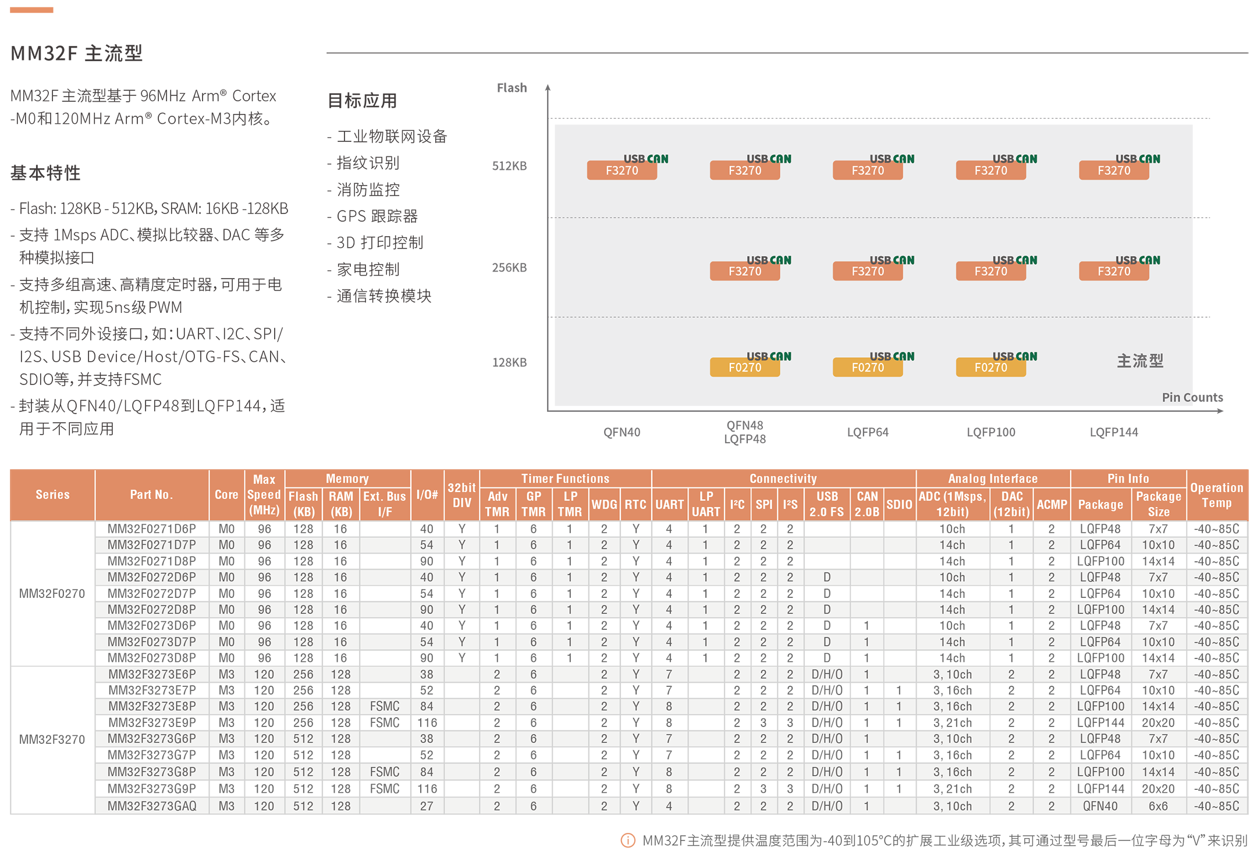Click the info icon beside the footnote
The width and height of the screenshot is (1257, 855).
[628, 840]
